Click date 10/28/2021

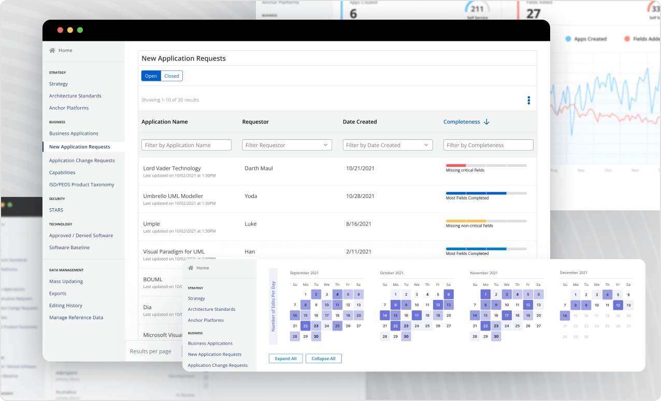pos(360,196)
